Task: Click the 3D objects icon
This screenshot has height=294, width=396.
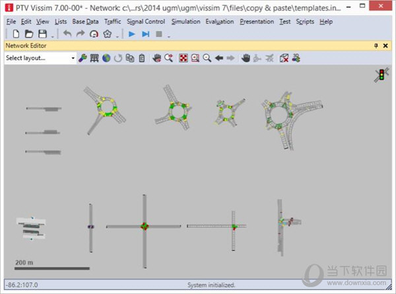Action: coord(296,58)
